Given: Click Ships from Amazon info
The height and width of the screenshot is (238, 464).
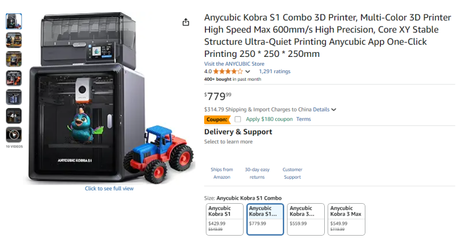Looking at the screenshot, I should (222, 173).
